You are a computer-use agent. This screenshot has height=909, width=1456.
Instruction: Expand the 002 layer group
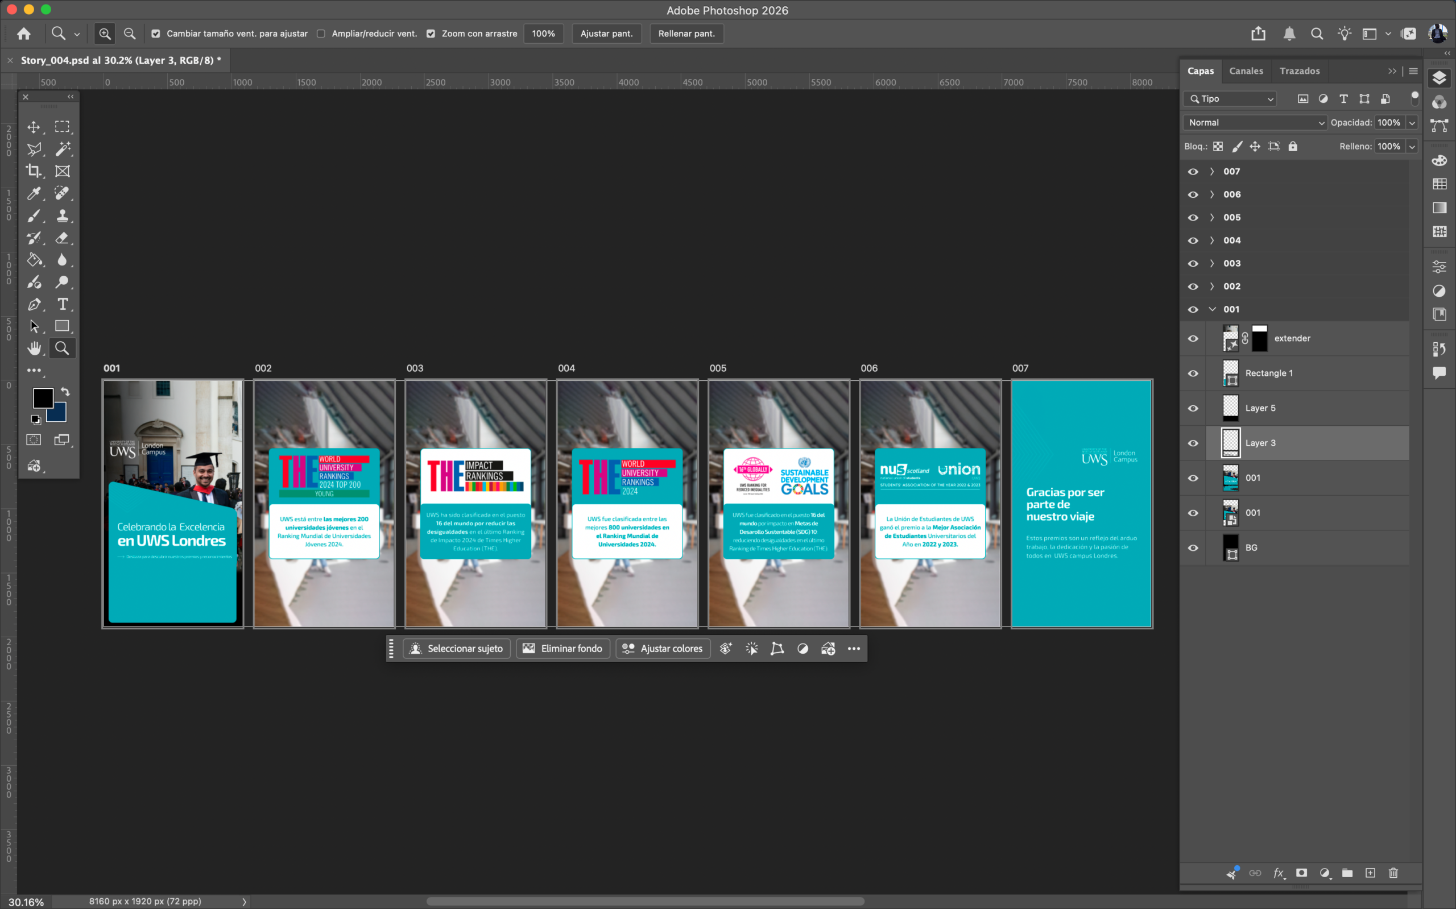(1212, 286)
